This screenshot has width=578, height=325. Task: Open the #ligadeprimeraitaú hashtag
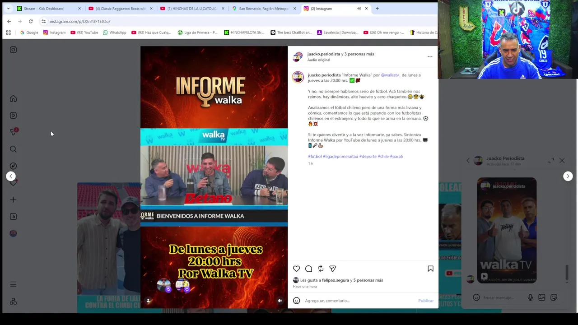click(x=340, y=156)
